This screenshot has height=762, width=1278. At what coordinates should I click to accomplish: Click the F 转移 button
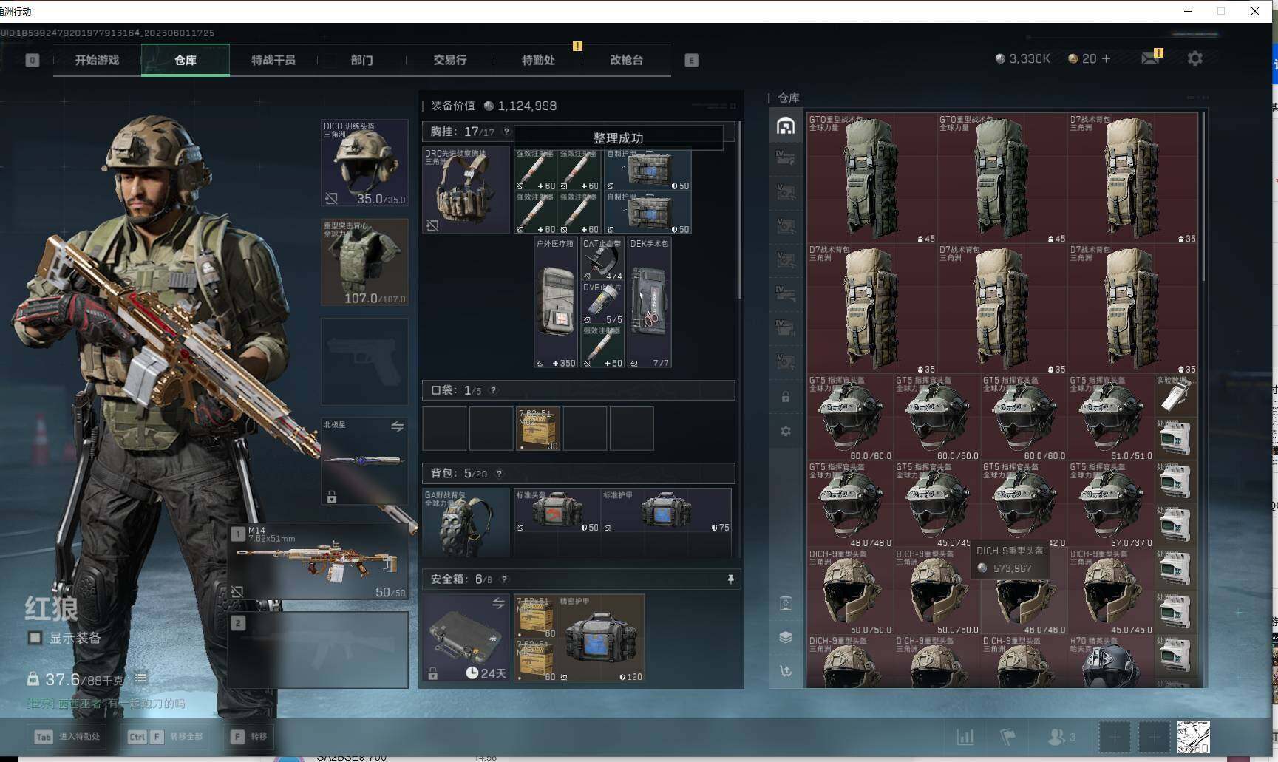coord(249,737)
